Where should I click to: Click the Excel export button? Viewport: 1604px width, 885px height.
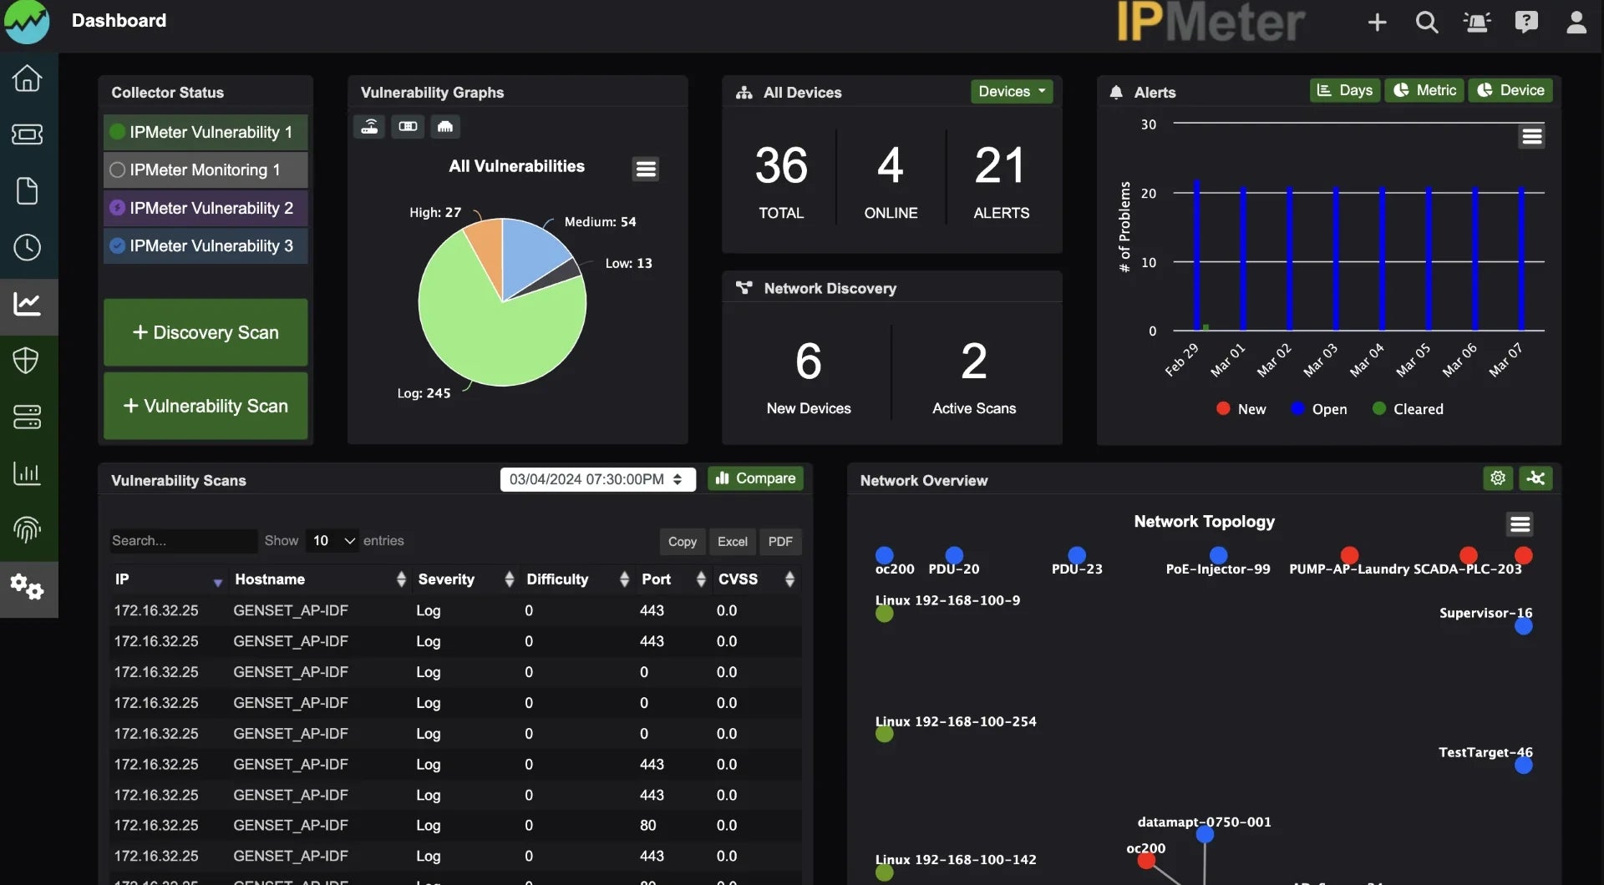(733, 542)
